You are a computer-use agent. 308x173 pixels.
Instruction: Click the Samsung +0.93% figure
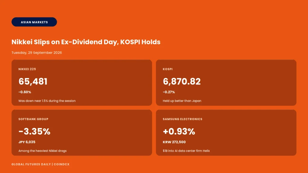pyautogui.click(x=179, y=132)
